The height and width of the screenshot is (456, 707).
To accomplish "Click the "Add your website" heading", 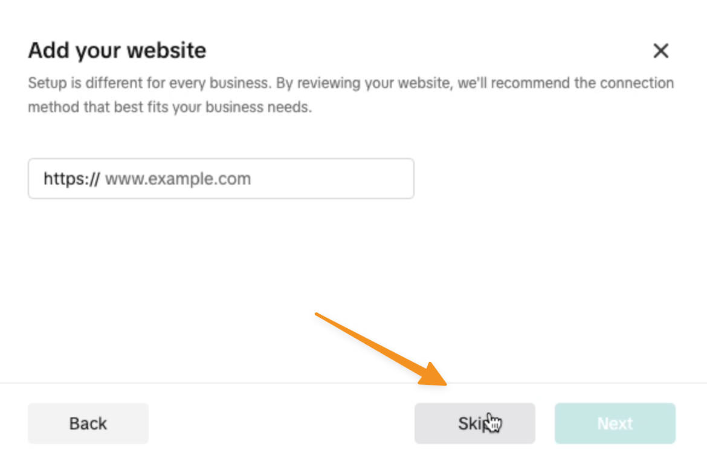I will coord(117,51).
